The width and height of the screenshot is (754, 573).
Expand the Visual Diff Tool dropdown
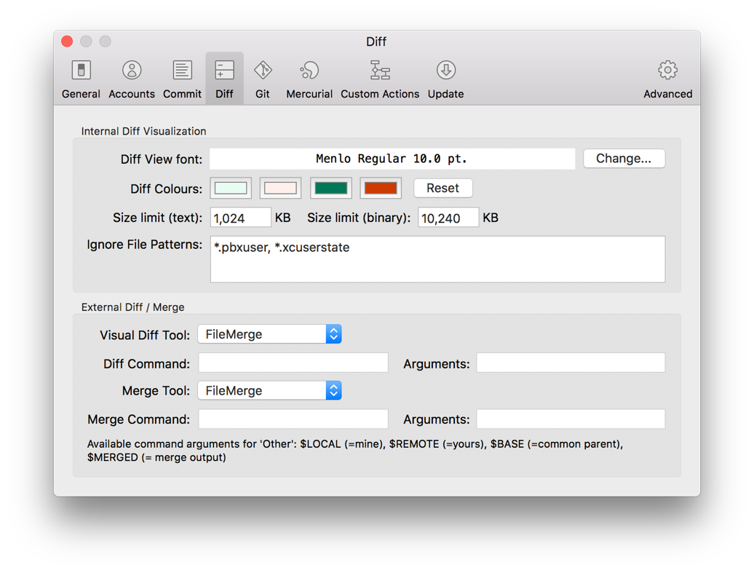click(269, 334)
